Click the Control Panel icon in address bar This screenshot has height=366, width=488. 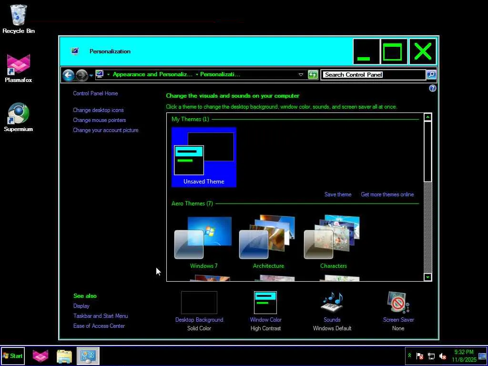[x=100, y=74]
